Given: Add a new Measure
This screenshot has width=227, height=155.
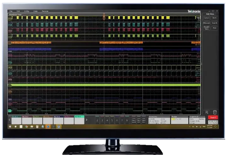Looking at the screenshot, I should click(207, 23).
